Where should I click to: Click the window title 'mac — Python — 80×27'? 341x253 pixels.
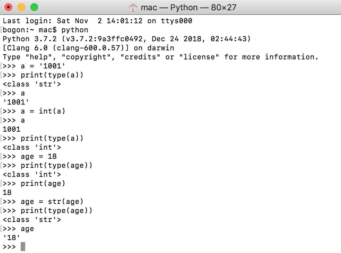point(188,8)
